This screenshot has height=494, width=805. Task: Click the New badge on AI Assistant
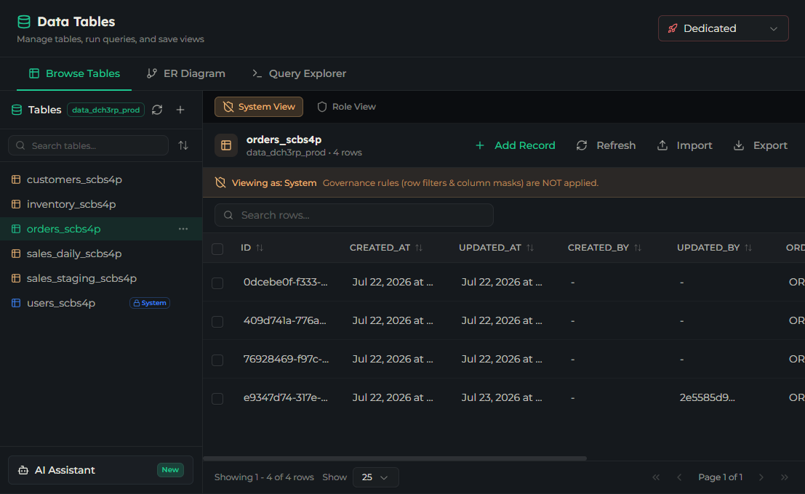point(170,470)
